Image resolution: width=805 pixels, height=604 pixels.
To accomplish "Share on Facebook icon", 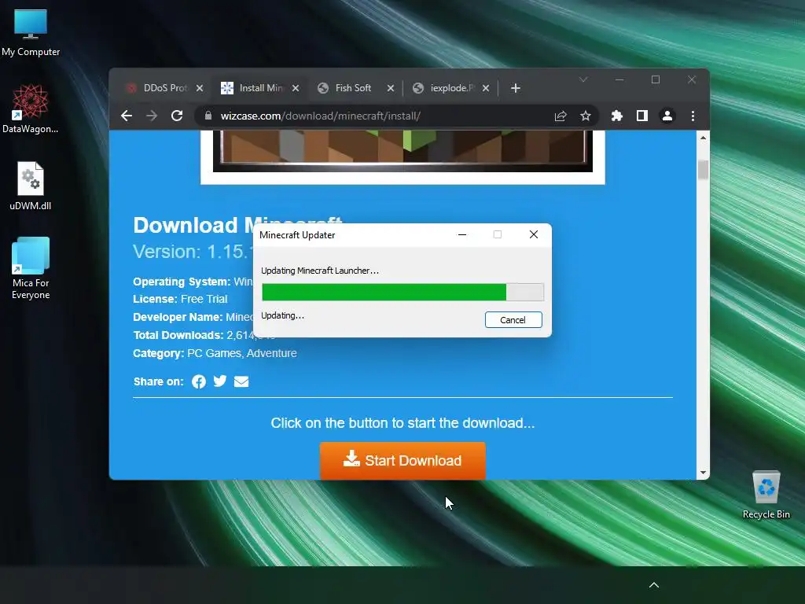I will pos(199,381).
